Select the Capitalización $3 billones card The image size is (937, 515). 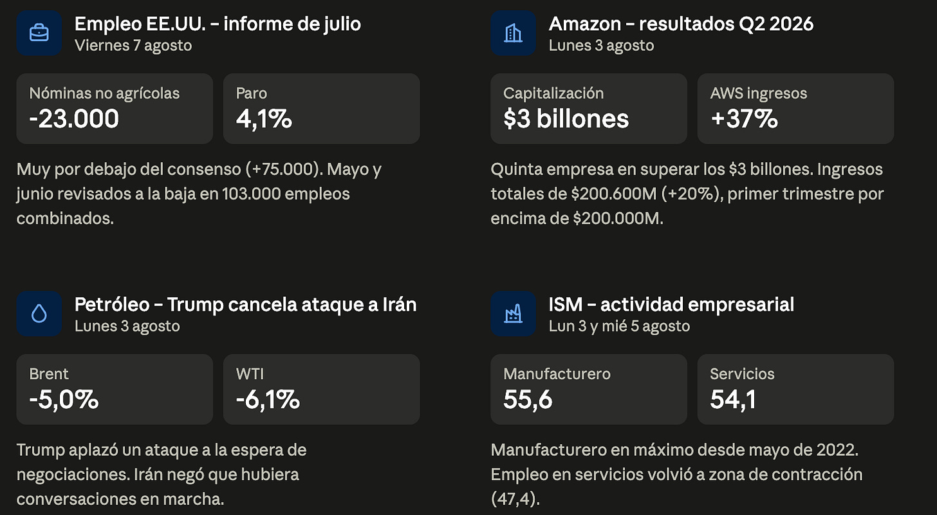tap(589, 109)
